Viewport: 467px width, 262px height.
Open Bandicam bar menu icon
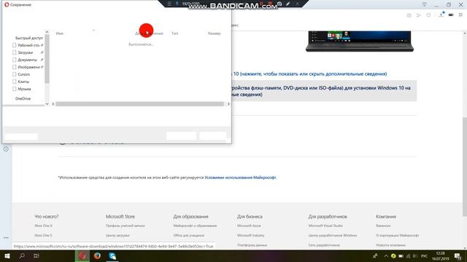coord(169,4)
